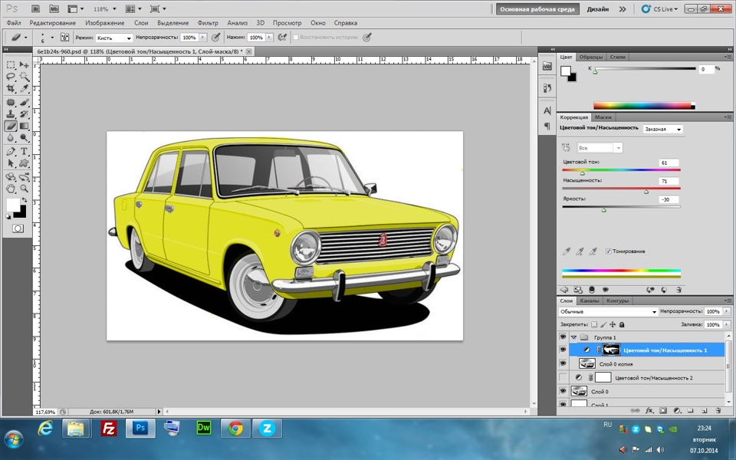Viewport: 736px width, 460px height.
Task: Hide the Группа 1 group
Action: [x=563, y=337]
